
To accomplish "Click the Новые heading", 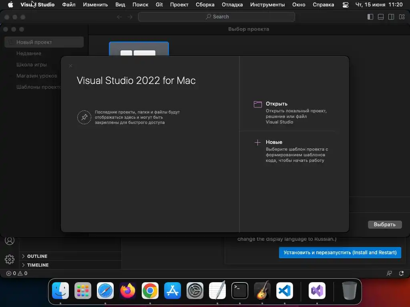I will point(274,142).
